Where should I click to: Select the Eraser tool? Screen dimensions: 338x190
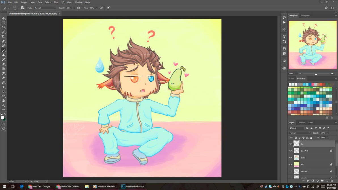coord(3,64)
